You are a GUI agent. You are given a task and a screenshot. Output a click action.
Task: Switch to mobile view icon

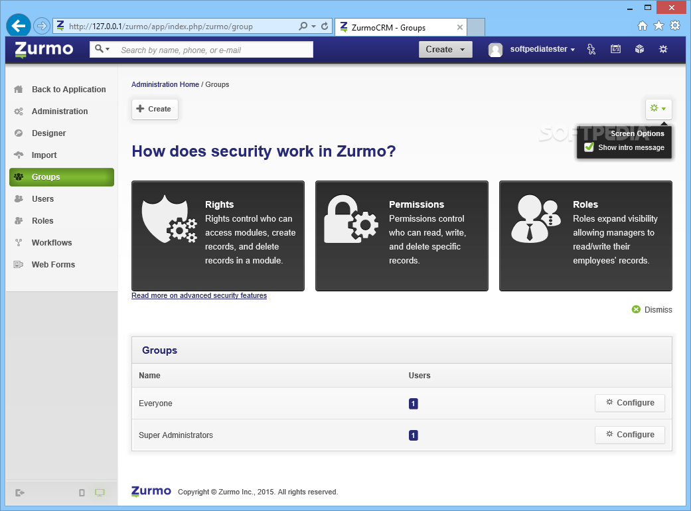[x=82, y=492]
